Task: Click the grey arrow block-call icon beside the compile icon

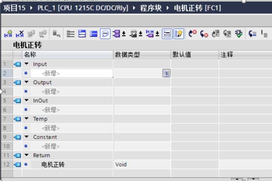Action: pos(227,34)
